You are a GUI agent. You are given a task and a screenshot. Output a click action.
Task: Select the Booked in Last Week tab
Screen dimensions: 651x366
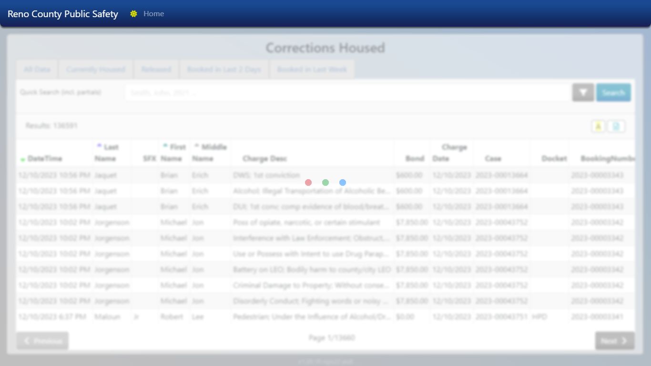[x=312, y=70]
